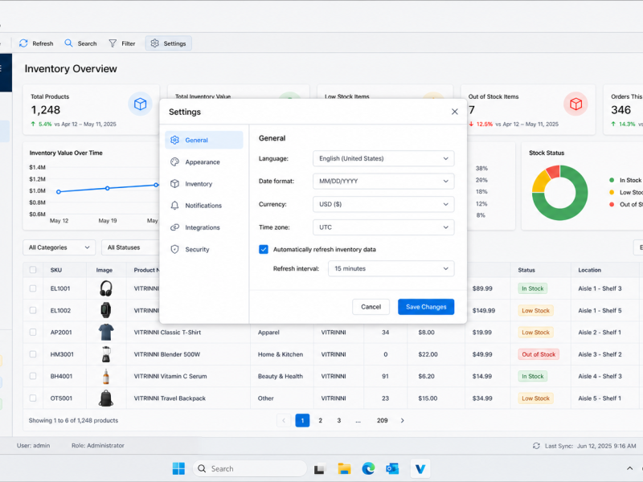Click the Low Stock yellow legend dot
Screen dimensions: 643x482
tap(612, 192)
